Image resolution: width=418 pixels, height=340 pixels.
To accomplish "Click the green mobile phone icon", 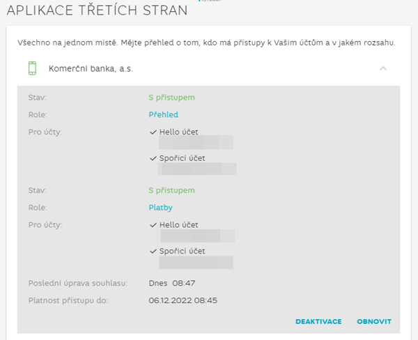I will tap(32, 68).
